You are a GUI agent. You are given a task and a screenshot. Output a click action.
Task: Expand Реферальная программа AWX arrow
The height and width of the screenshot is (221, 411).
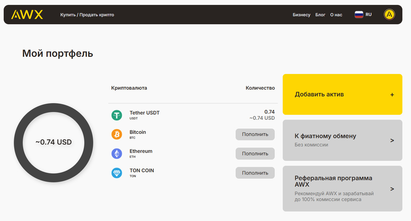[x=392, y=189]
